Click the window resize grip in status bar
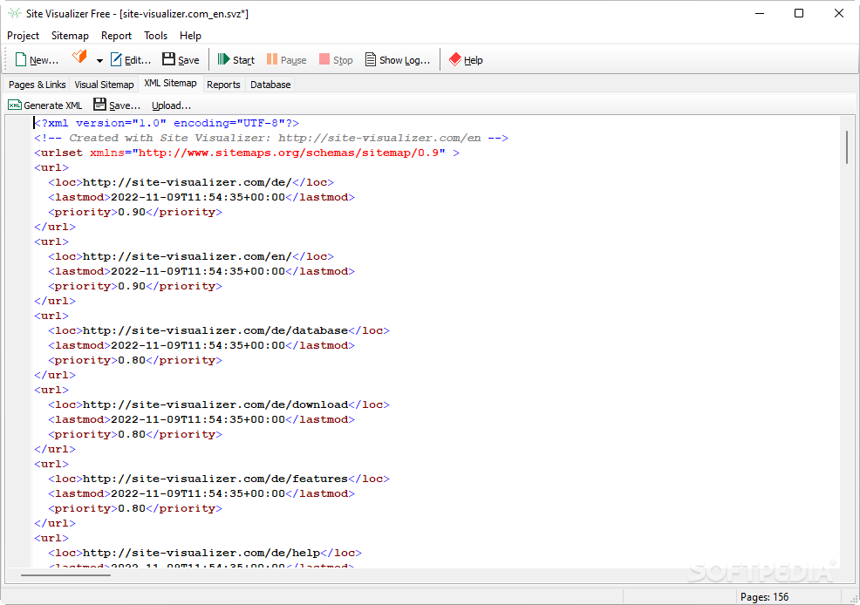This screenshot has width=860, height=605. pyautogui.click(x=854, y=600)
